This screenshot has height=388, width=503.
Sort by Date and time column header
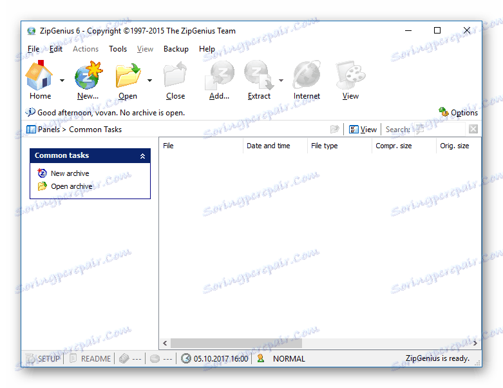click(275, 146)
